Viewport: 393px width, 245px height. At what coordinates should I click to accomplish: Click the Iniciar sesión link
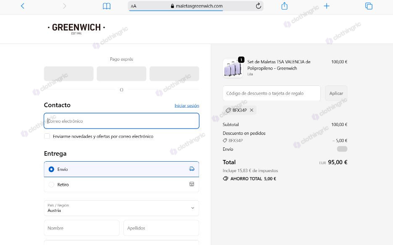coord(187,106)
